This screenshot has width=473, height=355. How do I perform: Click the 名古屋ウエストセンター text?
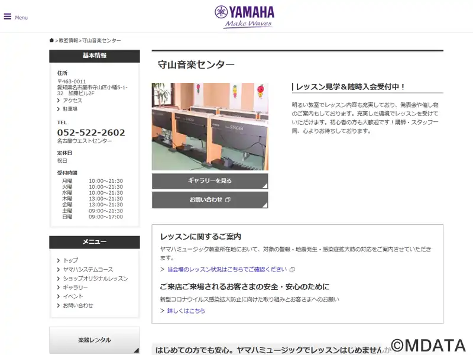click(x=85, y=141)
